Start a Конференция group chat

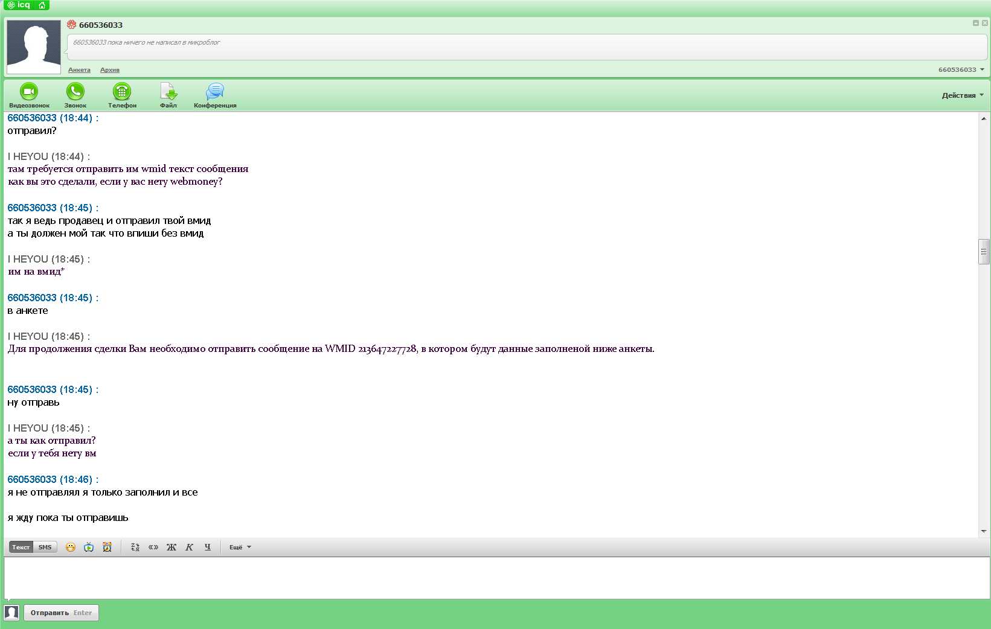215,95
